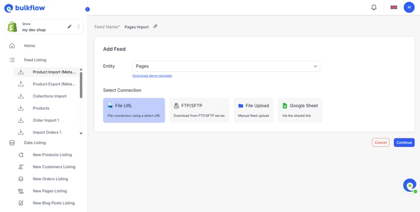Open New Products Listing
420x212 pixels.
(x=52, y=155)
